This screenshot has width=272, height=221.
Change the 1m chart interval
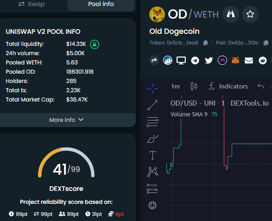click(x=175, y=86)
